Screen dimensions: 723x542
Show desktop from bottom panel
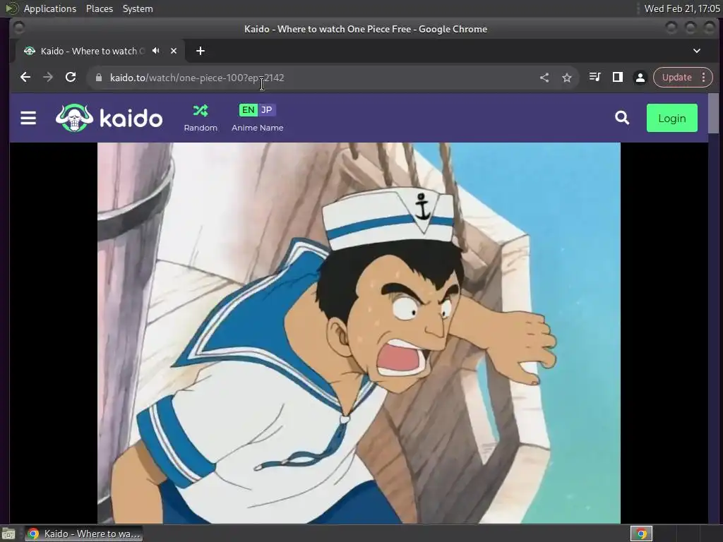8,534
